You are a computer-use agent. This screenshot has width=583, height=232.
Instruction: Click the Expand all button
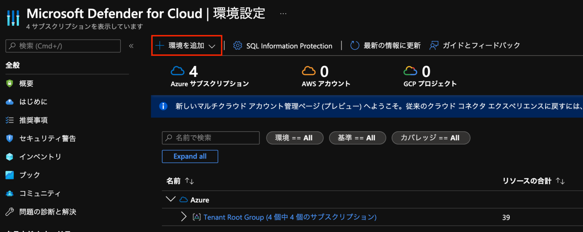[x=190, y=156]
